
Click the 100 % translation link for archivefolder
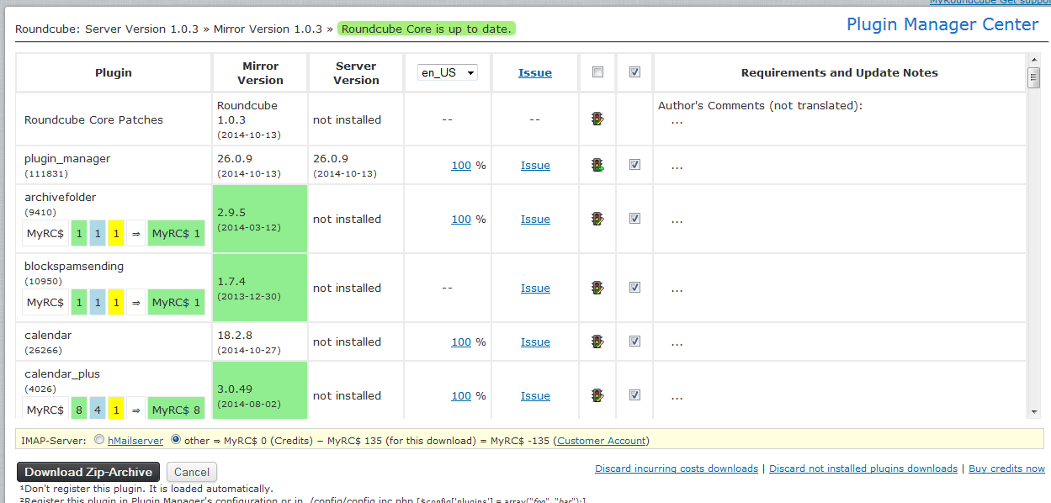point(461,220)
